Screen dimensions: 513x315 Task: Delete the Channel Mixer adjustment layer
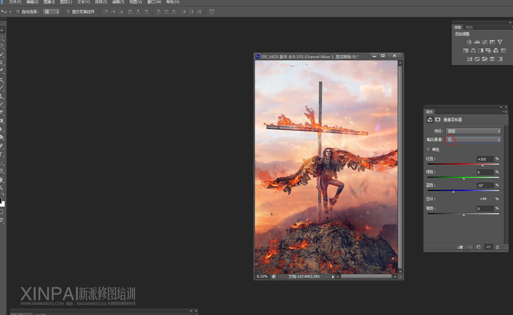tap(497, 247)
